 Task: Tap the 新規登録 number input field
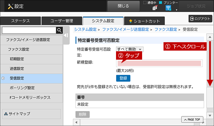159,63
